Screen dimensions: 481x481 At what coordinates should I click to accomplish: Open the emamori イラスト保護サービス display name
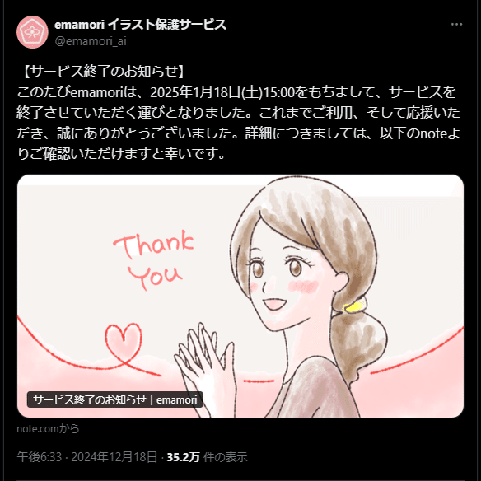click(x=140, y=25)
